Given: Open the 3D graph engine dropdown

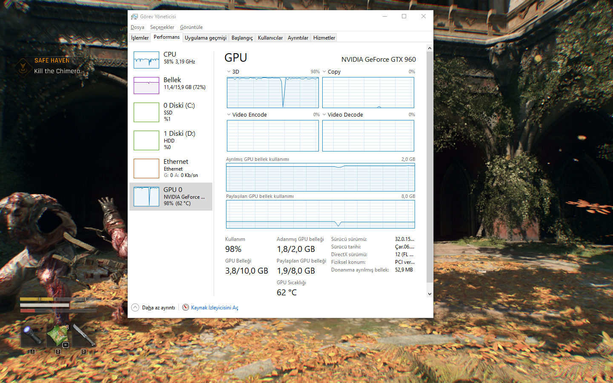Looking at the screenshot, I should point(229,71).
